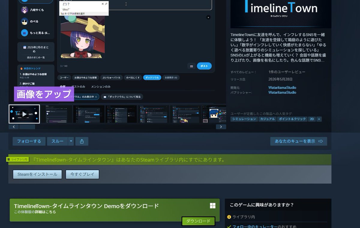This screenshot has height=228, width=360.
Task: Click the right arrow of the thumbnail strip
Action: pos(221,127)
